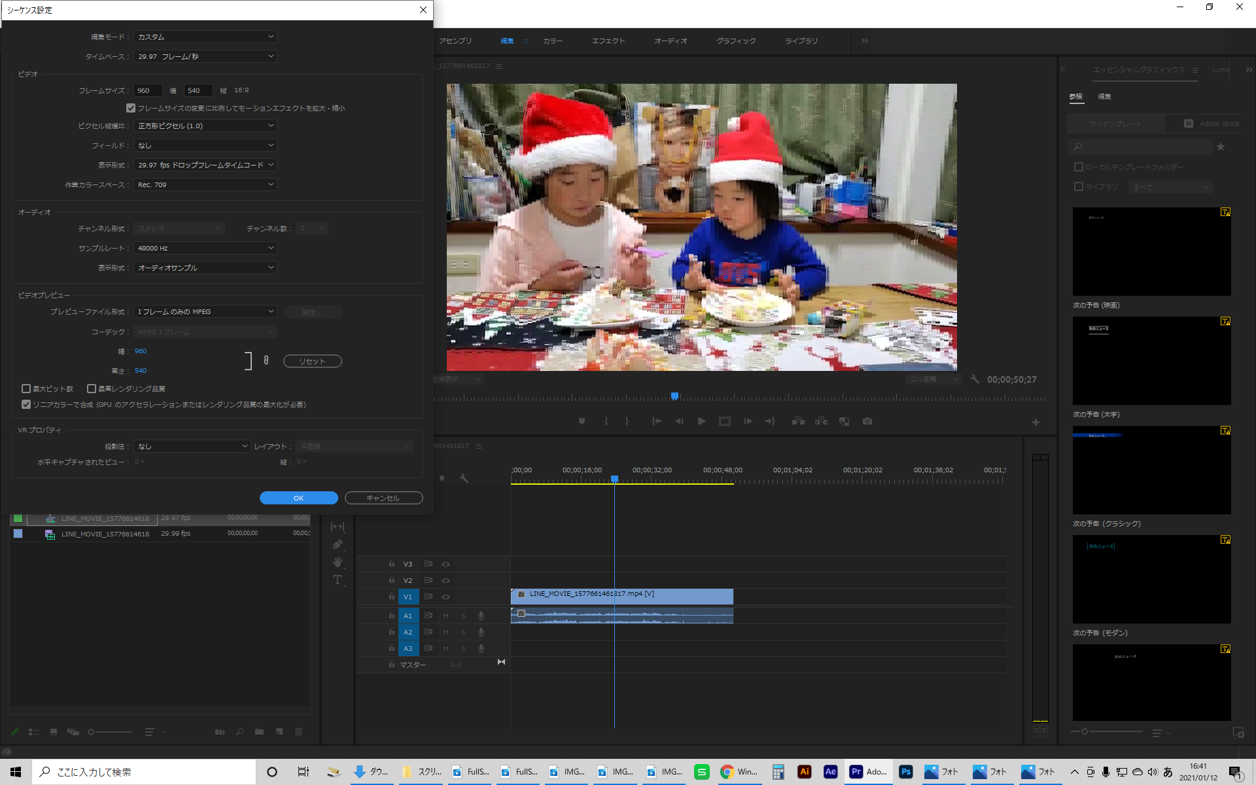Enable the 最大ビット数 checkbox
This screenshot has width=1256, height=785.
click(x=26, y=388)
